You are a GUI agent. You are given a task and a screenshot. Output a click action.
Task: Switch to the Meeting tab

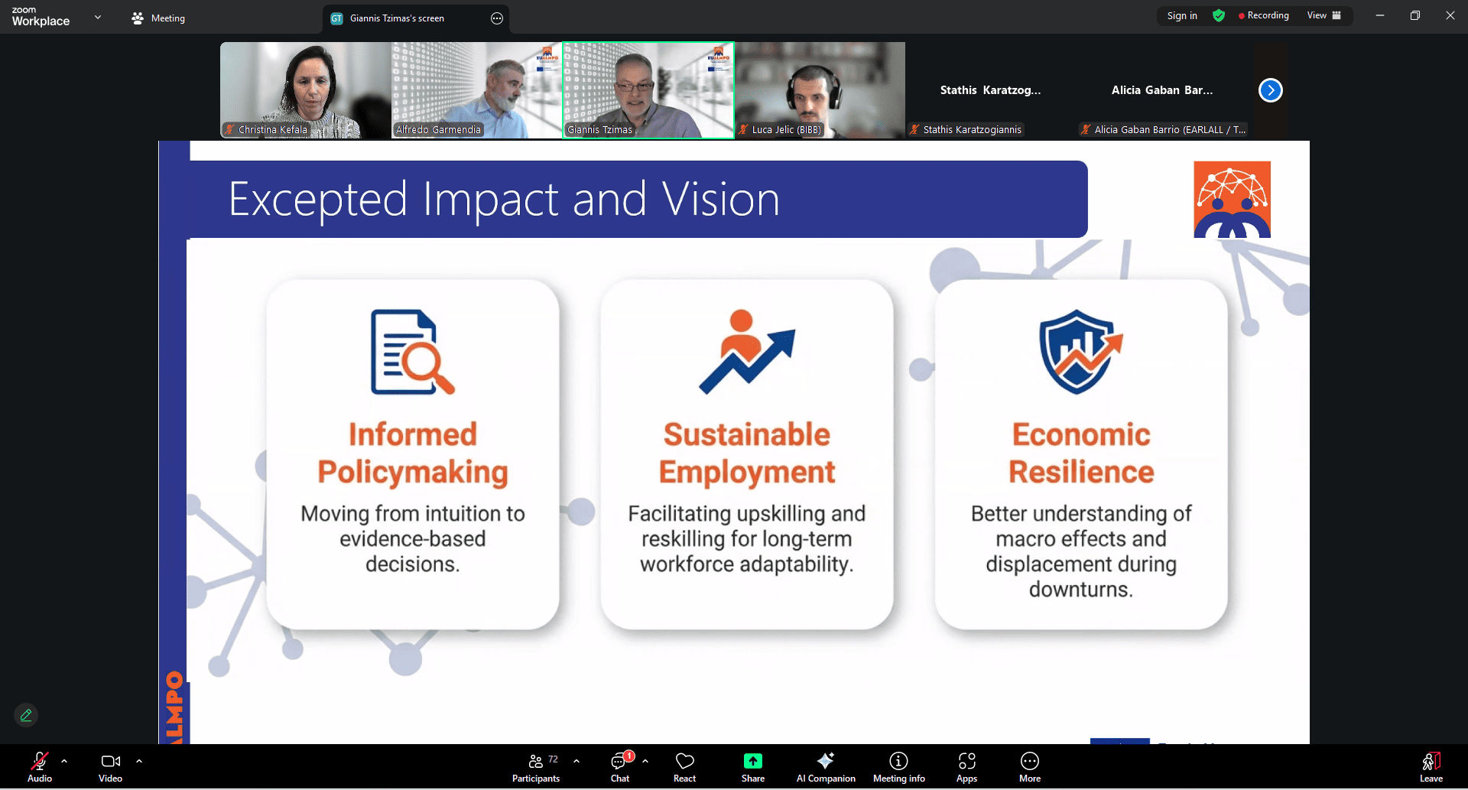[158, 18]
